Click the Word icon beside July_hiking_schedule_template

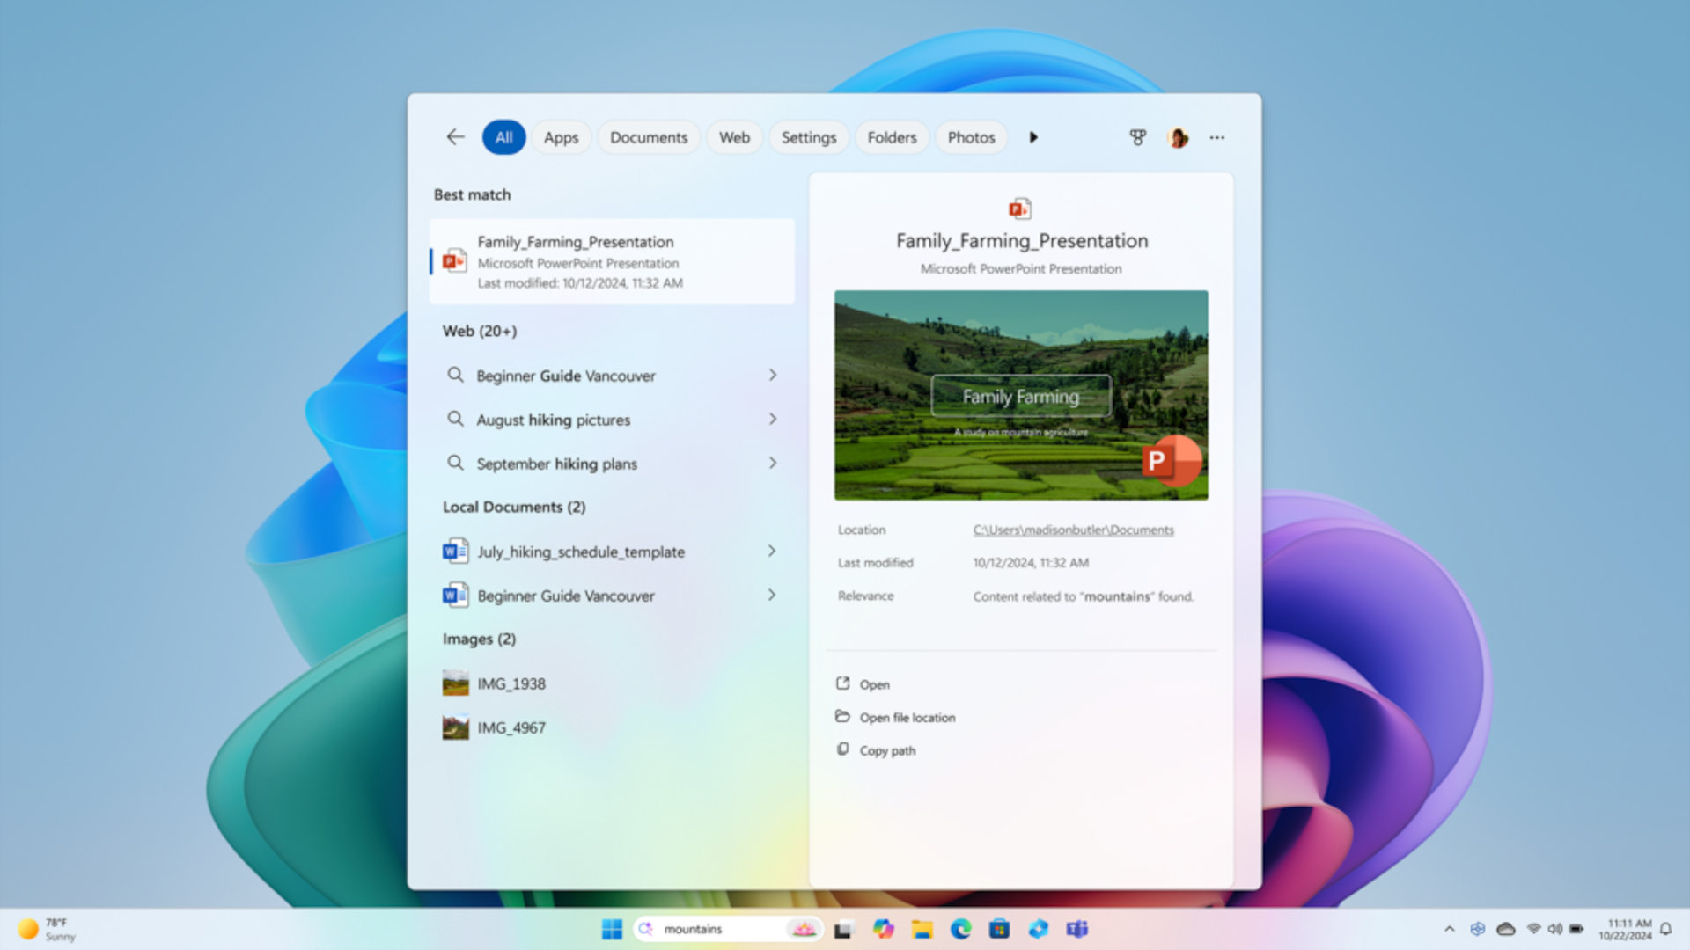(x=454, y=552)
